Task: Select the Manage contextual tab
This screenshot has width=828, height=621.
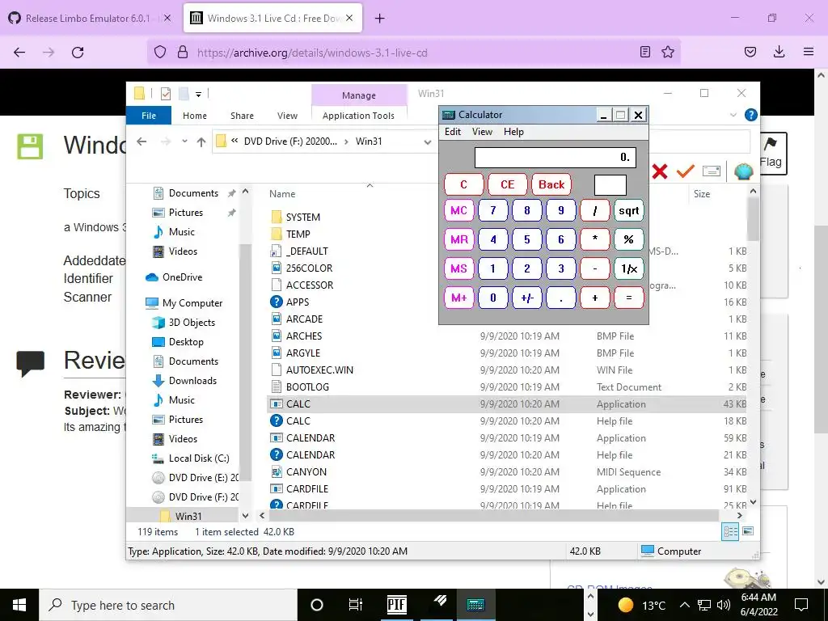Action: click(x=359, y=95)
